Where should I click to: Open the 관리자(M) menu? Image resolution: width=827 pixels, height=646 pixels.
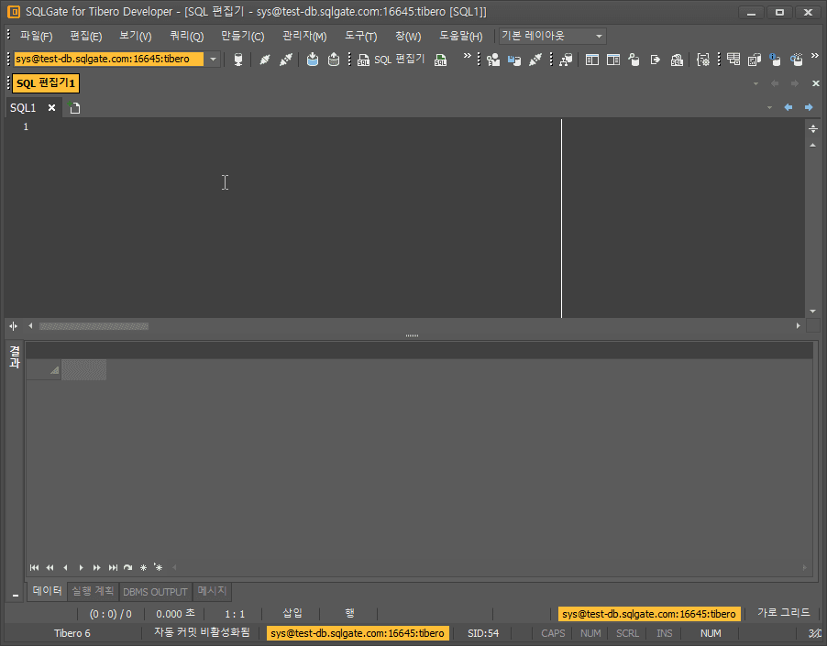304,36
